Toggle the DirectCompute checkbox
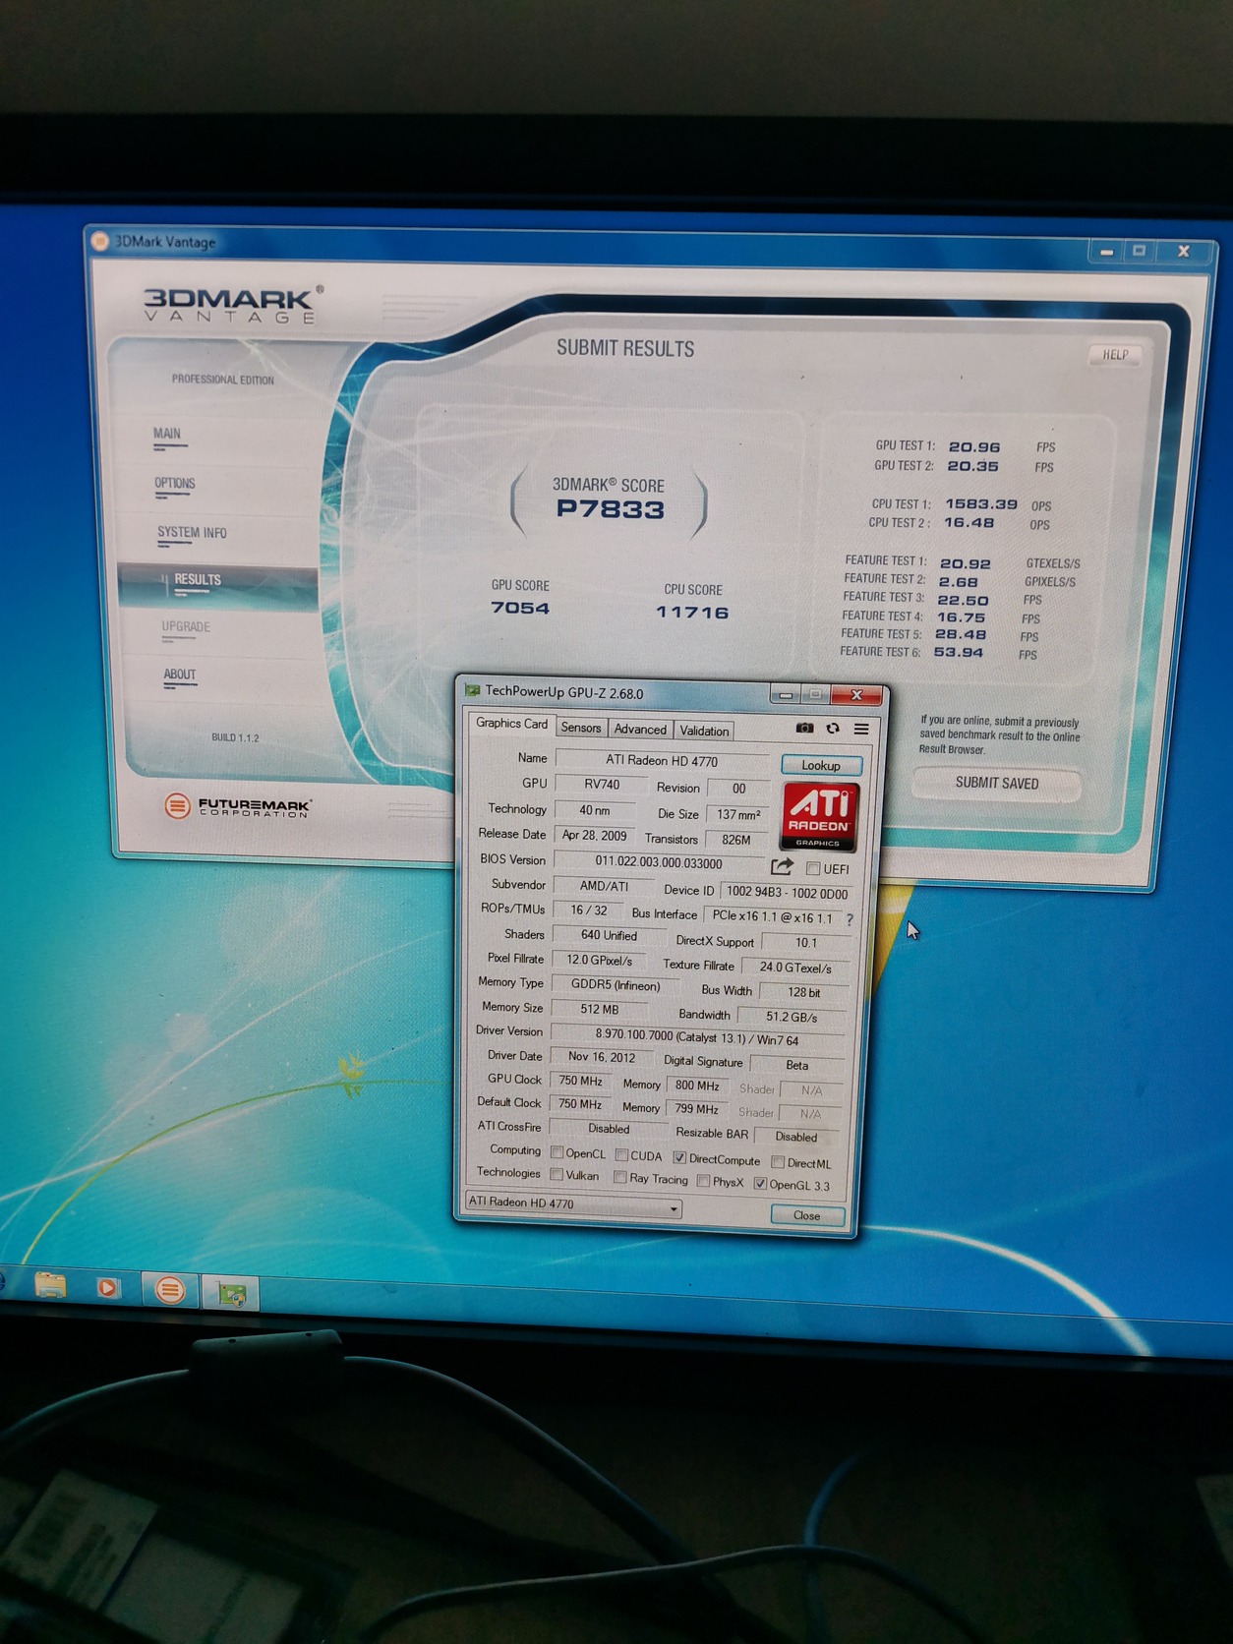The image size is (1233, 1644). pyautogui.click(x=679, y=1157)
